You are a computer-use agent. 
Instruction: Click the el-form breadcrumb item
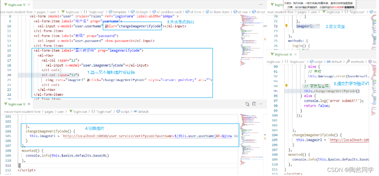pyautogui.click(x=196, y=12)
